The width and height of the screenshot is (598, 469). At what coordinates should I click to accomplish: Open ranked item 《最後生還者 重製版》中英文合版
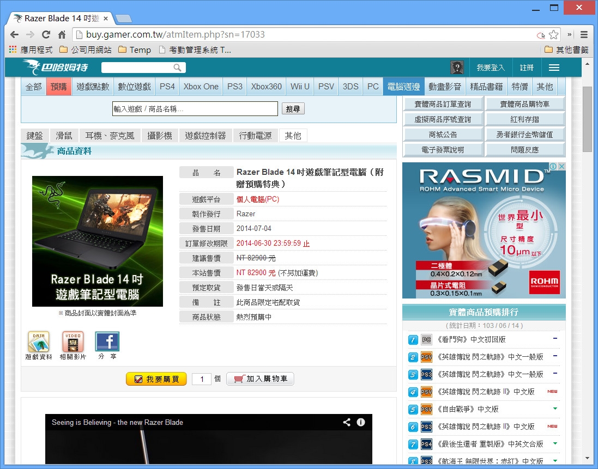(x=490, y=444)
